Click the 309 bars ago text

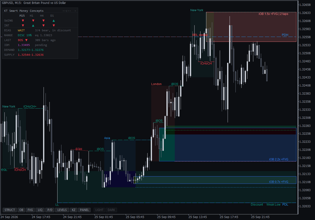pos(45,40)
